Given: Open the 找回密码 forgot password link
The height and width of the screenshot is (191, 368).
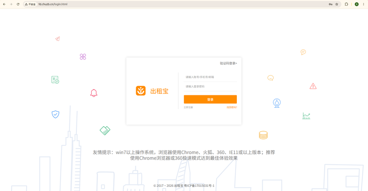Looking at the screenshot, I should [x=232, y=107].
